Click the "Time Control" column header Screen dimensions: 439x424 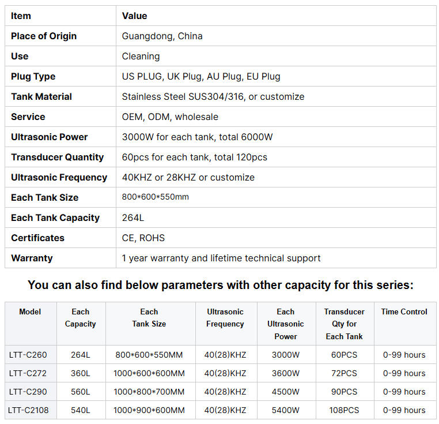404,312
